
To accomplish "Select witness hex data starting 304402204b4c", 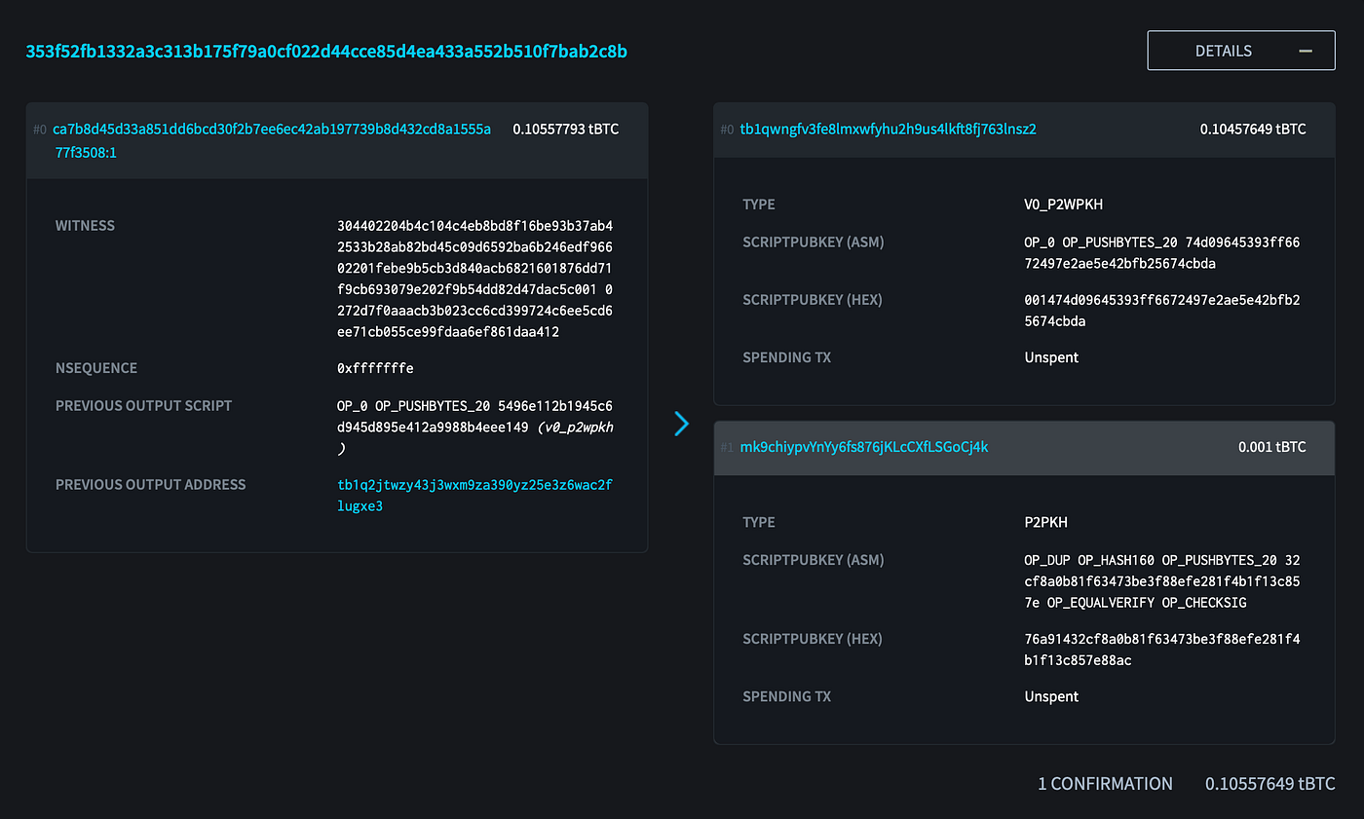I will 474,279.
